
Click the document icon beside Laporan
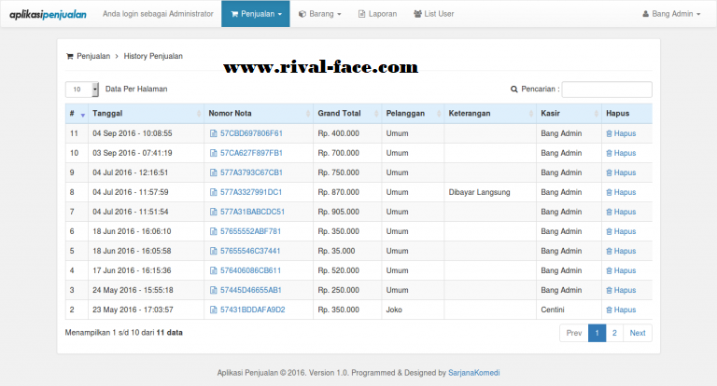361,14
